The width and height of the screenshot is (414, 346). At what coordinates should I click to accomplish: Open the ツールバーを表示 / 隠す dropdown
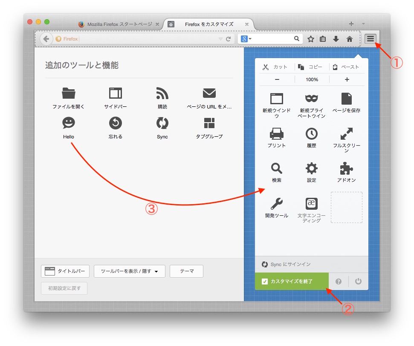pos(129,271)
